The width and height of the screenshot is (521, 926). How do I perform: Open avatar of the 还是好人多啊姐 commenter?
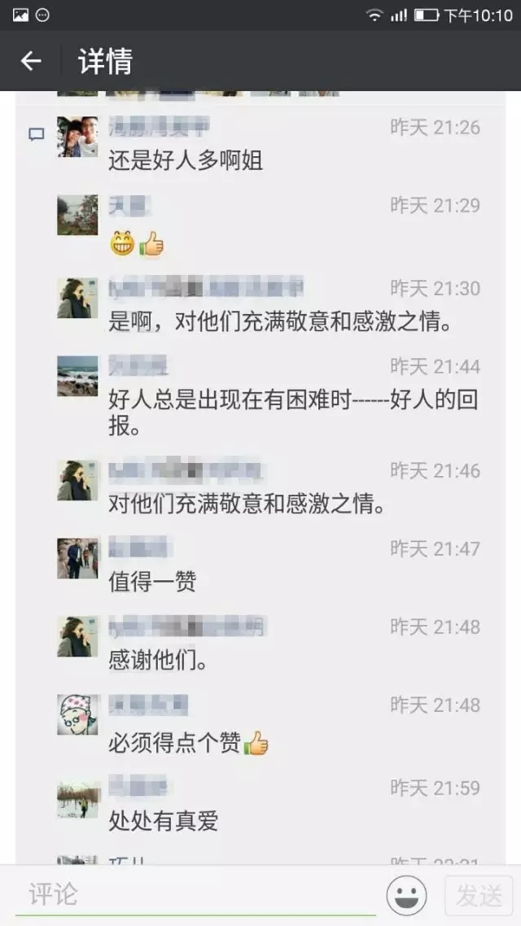coord(77,137)
